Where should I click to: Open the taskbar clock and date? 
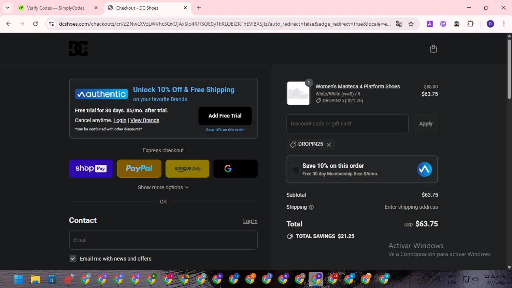click(x=494, y=279)
